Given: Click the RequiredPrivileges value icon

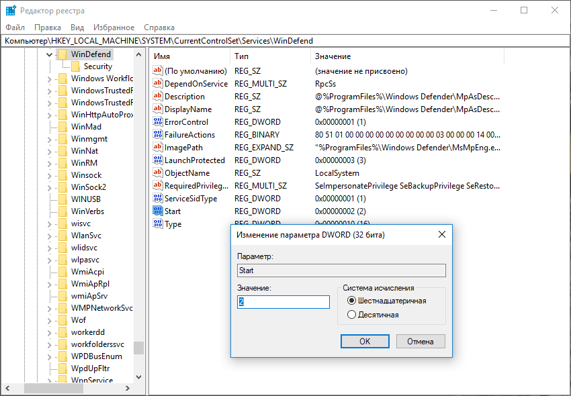Looking at the screenshot, I should (x=158, y=185).
